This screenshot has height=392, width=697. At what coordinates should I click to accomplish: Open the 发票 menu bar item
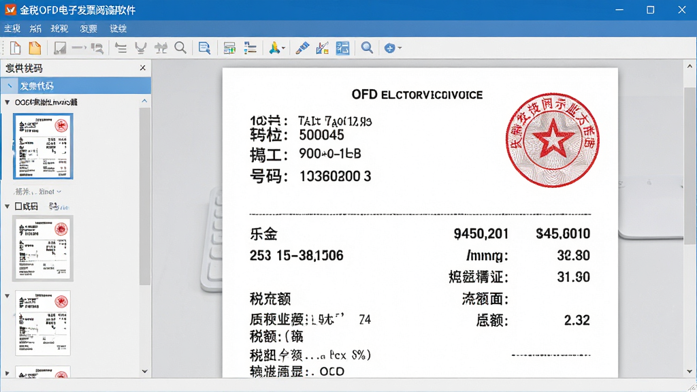(x=88, y=29)
